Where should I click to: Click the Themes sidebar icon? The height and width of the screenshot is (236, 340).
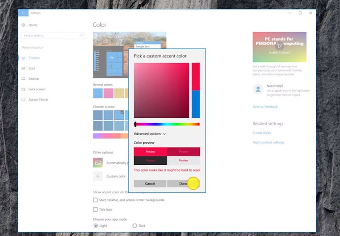pyautogui.click(x=23, y=58)
